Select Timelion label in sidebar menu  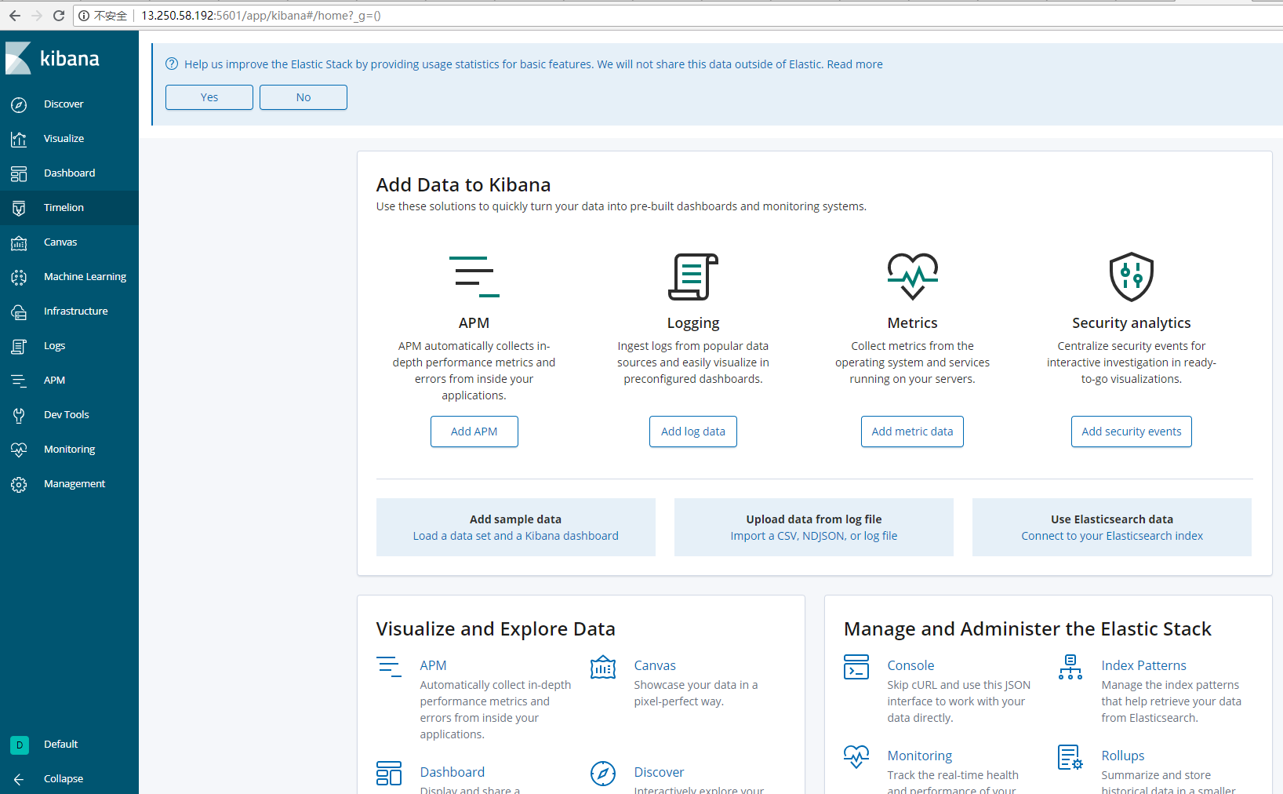tap(64, 208)
